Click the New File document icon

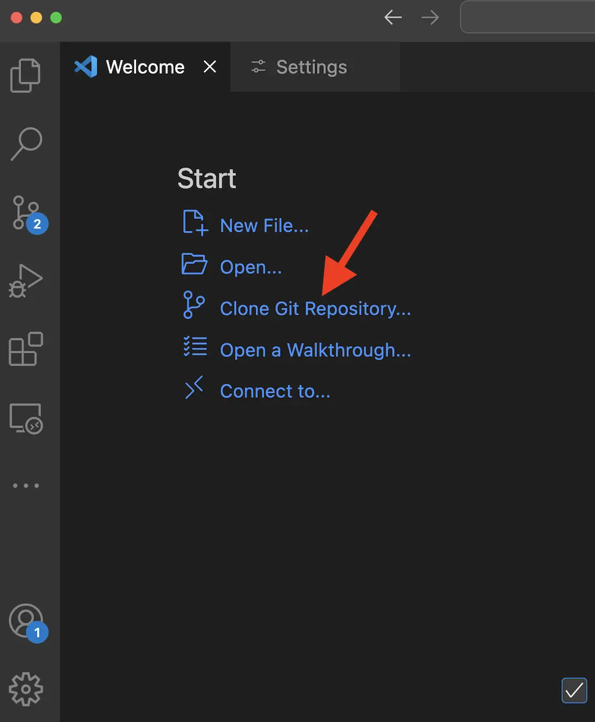[195, 223]
